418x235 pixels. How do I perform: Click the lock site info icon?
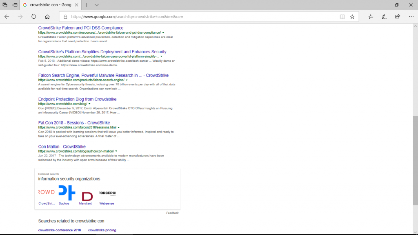(x=65, y=17)
